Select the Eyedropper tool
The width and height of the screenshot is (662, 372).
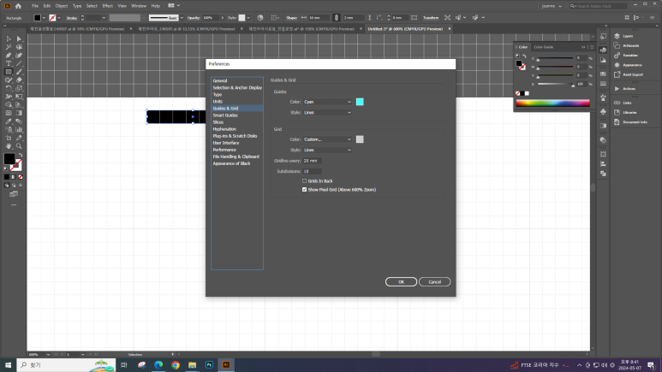coord(9,121)
